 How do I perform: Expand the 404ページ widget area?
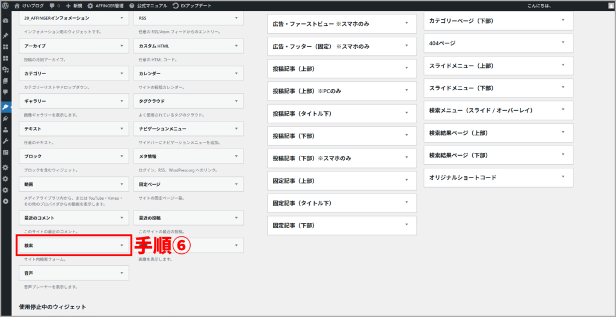563,43
